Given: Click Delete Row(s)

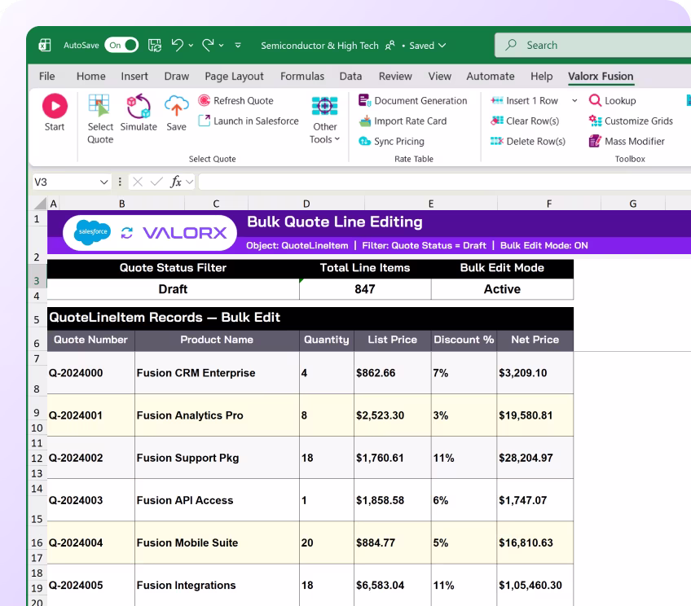Looking at the screenshot, I should tap(528, 141).
